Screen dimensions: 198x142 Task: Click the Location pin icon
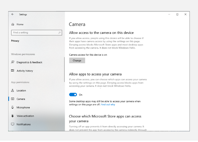[x=12, y=90]
